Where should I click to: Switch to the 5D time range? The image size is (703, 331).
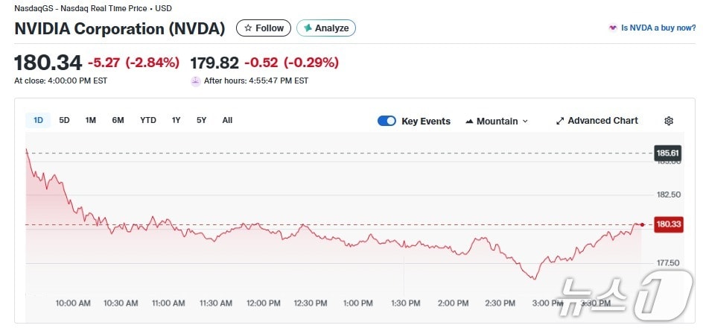[x=64, y=120]
